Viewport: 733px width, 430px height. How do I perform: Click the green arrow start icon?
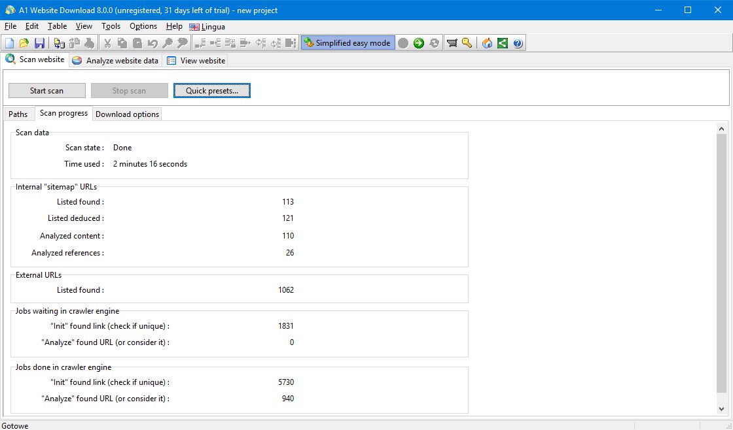(x=419, y=43)
